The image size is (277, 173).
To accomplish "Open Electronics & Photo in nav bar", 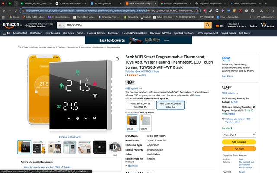I will click(x=160, y=33).
